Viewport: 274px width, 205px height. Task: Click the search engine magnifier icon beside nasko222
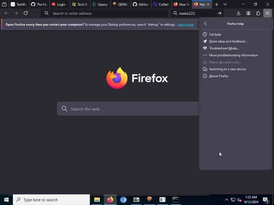coord(175,13)
